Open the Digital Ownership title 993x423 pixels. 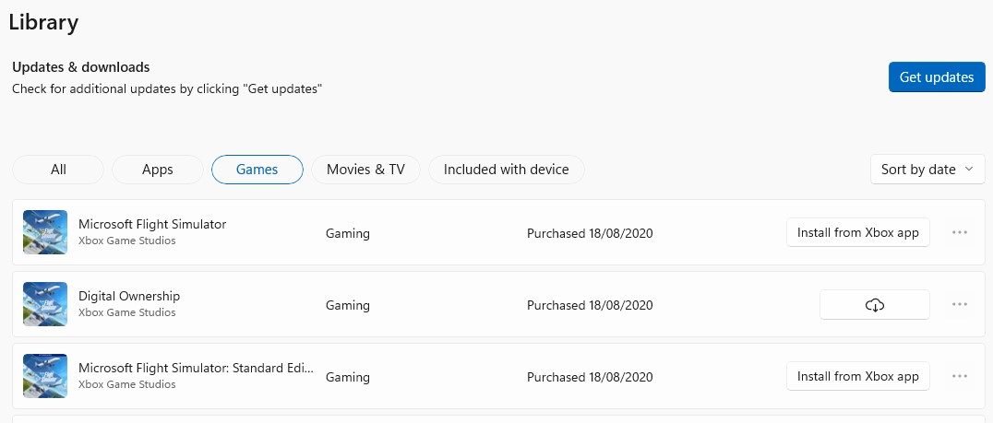129,296
